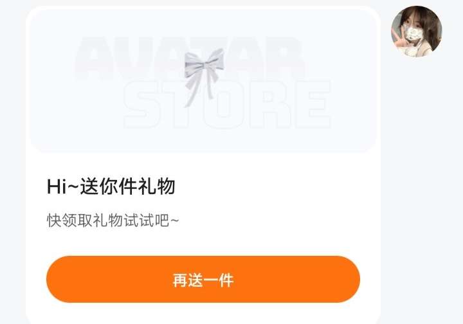Tap the letter E in STORE watermark
The image size is (463, 324).
point(314,105)
